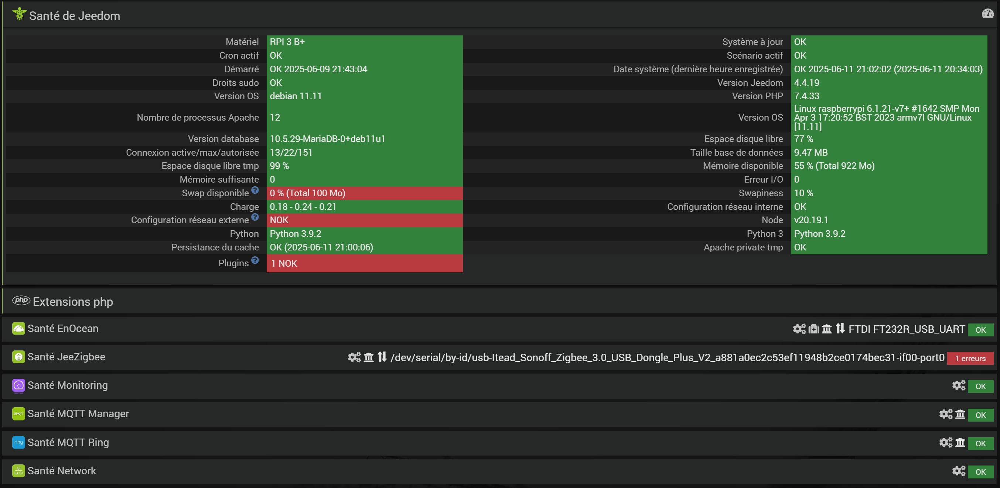Screen dimensions: 1000x488
Task: Click the JeeZigbee up-down arrows icon
Action: pyautogui.click(x=382, y=357)
